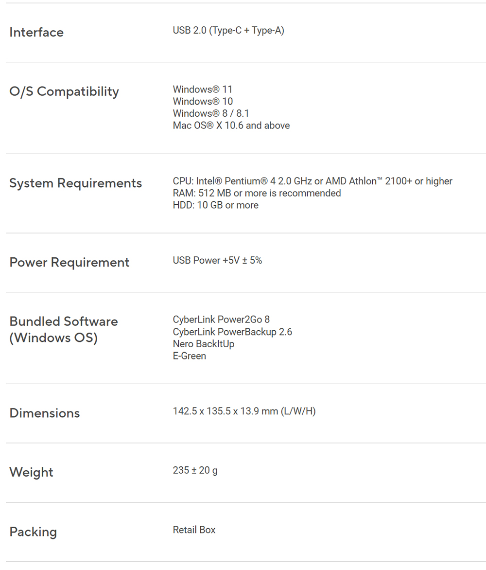
Task: Click the RAM 512 MB requirement text
Action: [257, 193]
